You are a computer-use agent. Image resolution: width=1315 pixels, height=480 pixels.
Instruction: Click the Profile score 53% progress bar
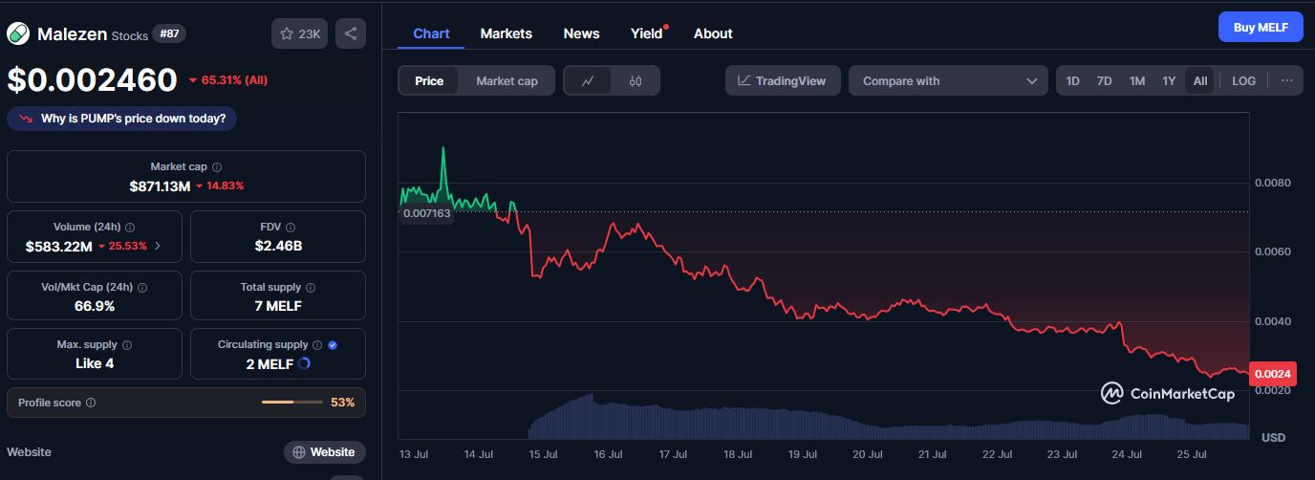pos(292,403)
